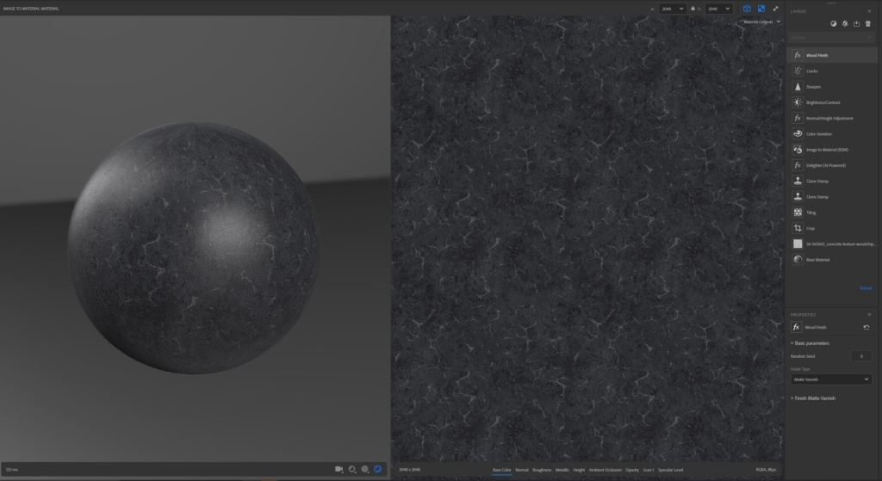Switch to the Base Color channel tab

coord(502,470)
